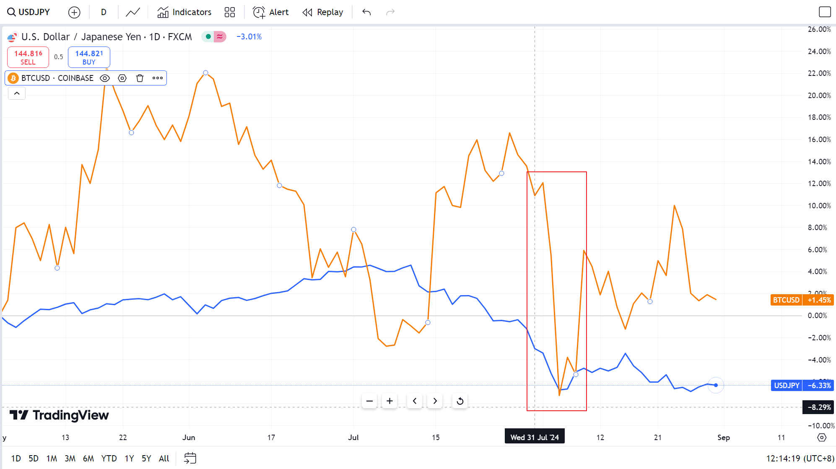The height and width of the screenshot is (469, 836).
Task: Select the 1M date range
Action: tap(52, 459)
